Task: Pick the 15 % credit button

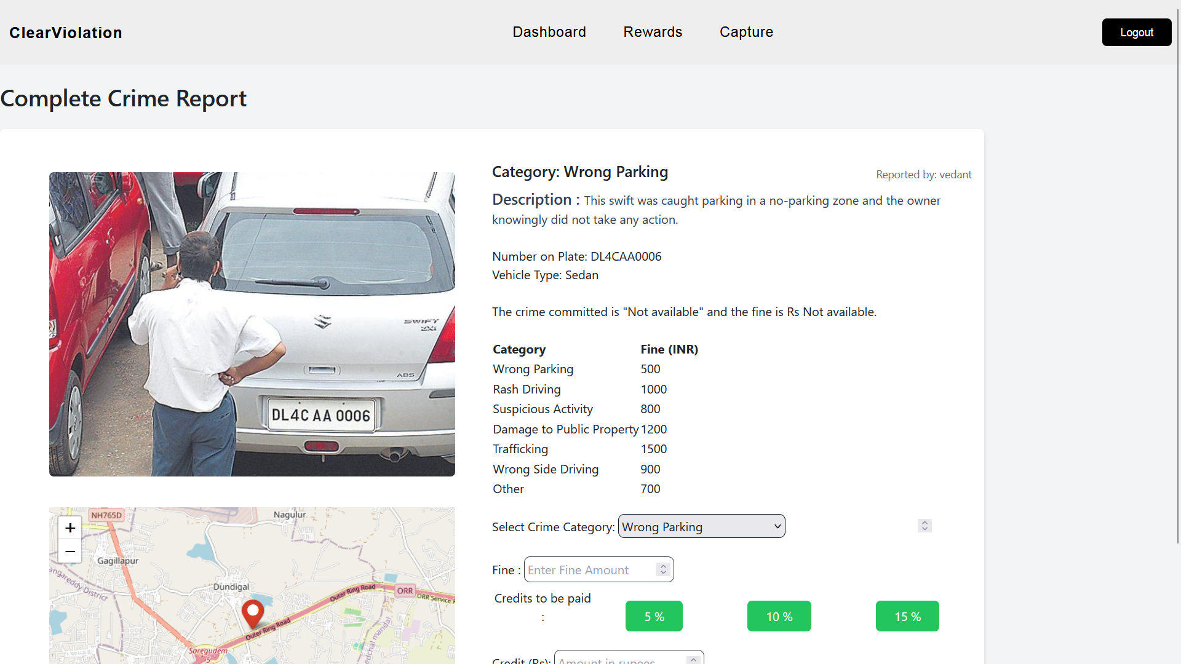Action: (x=907, y=616)
